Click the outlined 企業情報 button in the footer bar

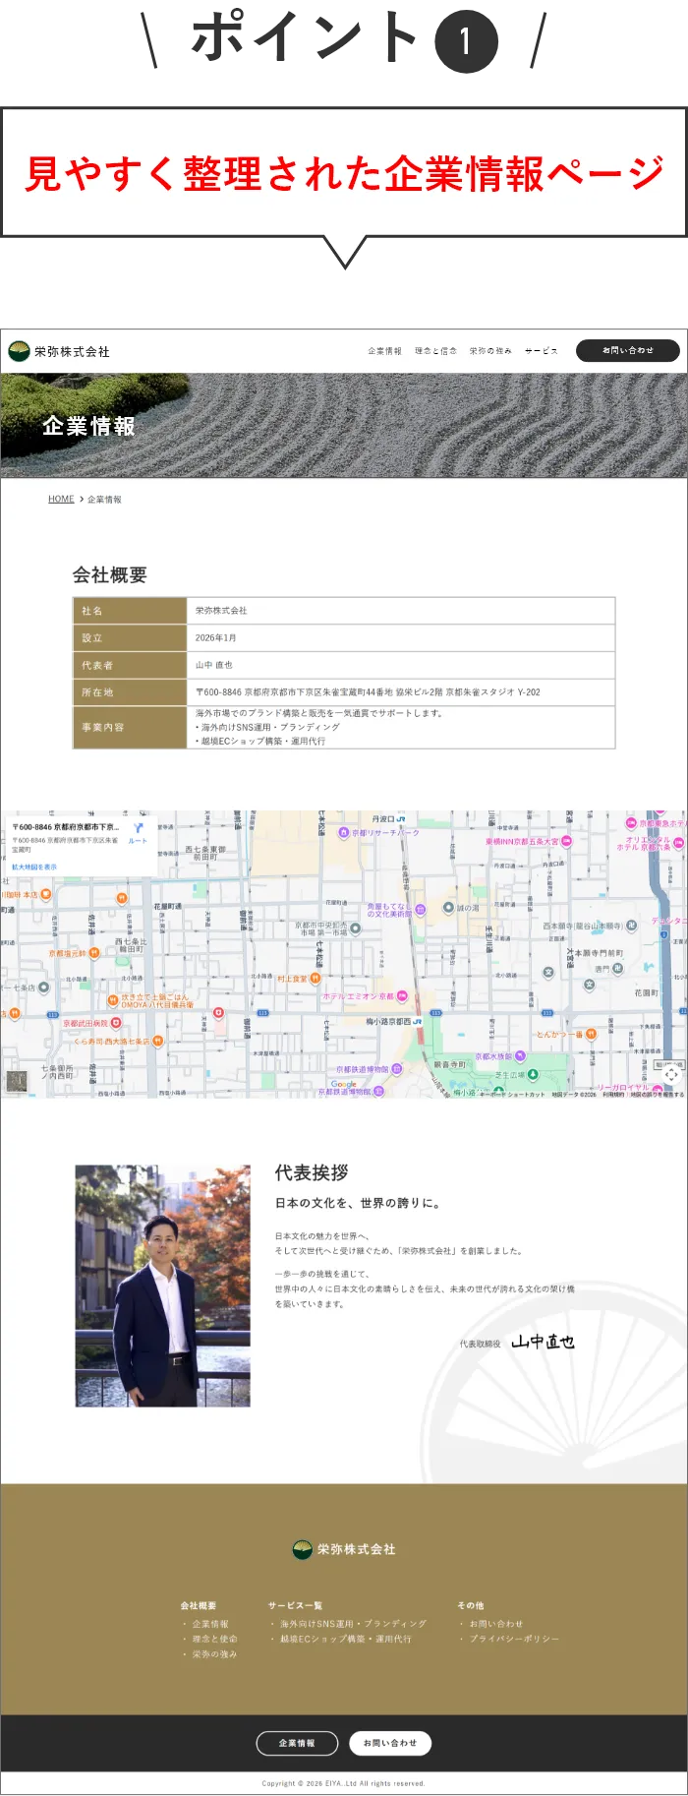tap(297, 1743)
